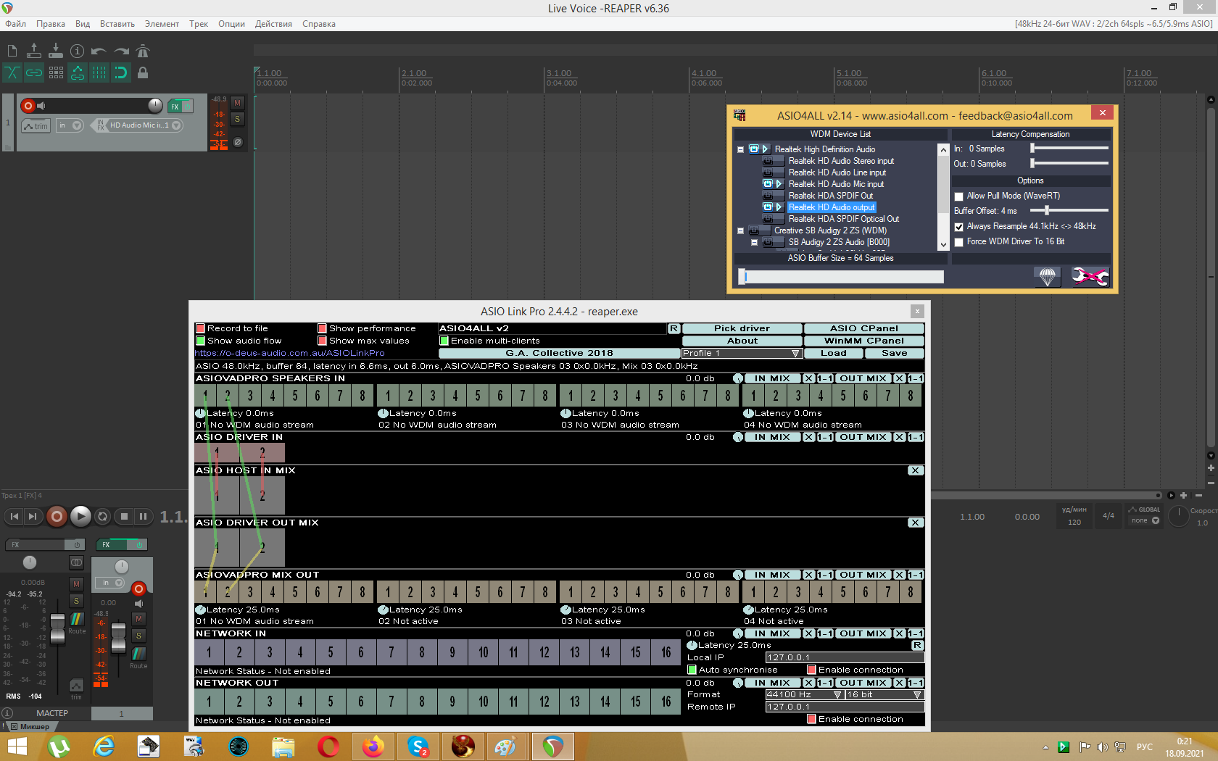This screenshot has height=761, width=1218.
Task: Click the undo arrow in REAPER toolbar
Action: 99,51
